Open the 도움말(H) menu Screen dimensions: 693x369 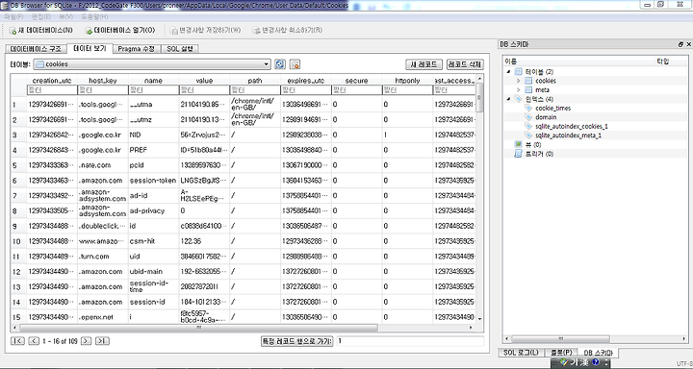coord(94,16)
